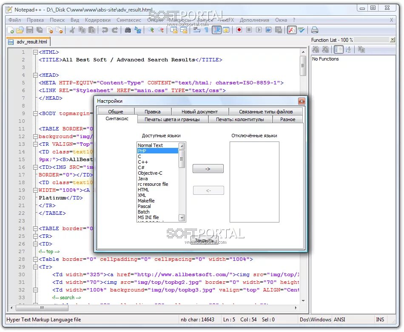Click the save recorded macro icon
Viewport: 404px width, 332px height.
(278, 30)
